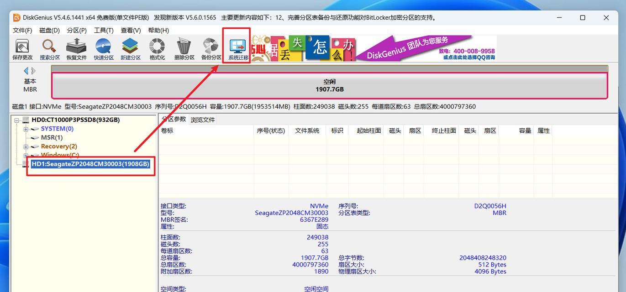The image size is (626, 292).
Task: Click the cylinder count value 249038
Action: (x=317, y=237)
